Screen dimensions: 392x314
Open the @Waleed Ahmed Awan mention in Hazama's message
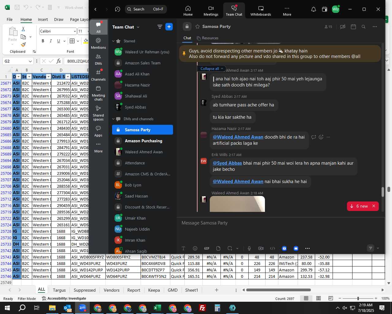238,137
